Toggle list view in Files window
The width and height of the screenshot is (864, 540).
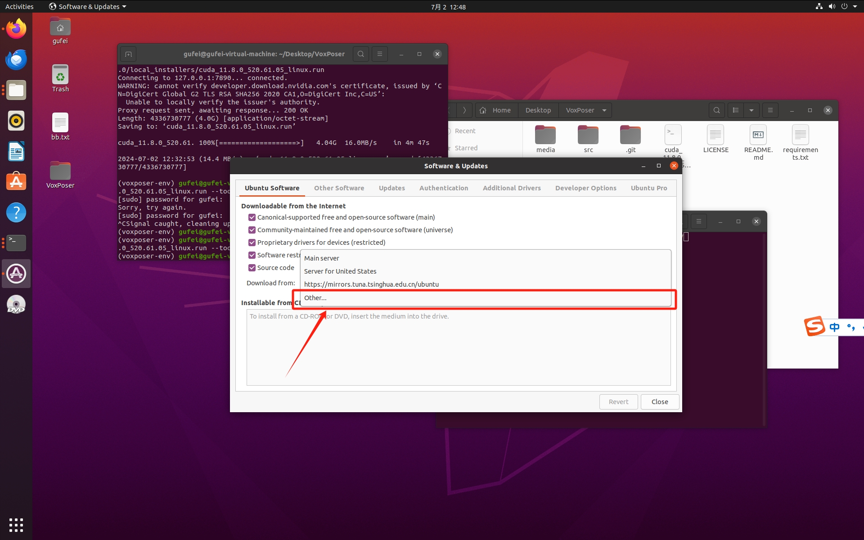(x=736, y=110)
